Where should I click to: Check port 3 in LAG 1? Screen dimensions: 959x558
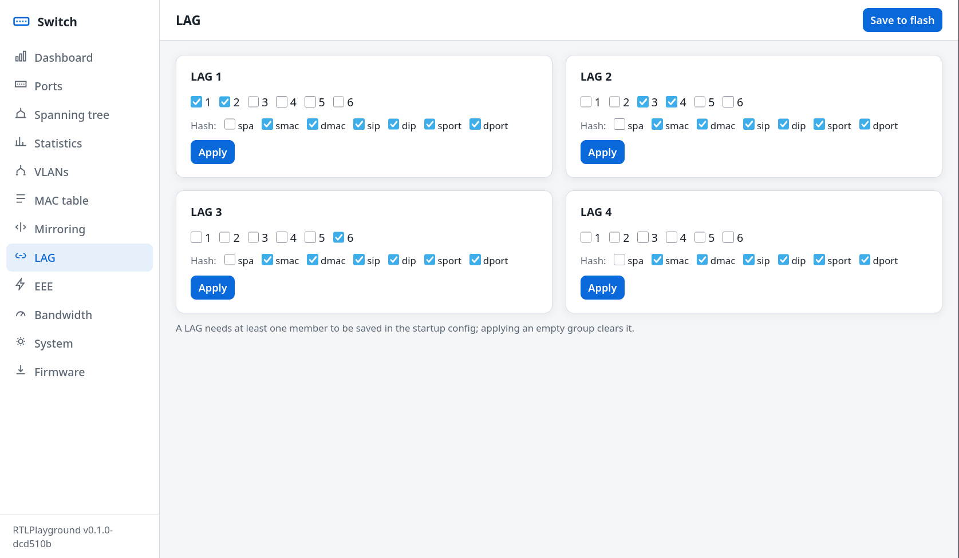pos(253,102)
